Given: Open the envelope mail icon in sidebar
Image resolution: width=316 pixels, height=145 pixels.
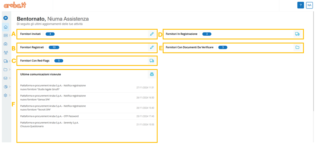Looking at the screenshot, I should [x=6, y=78].
